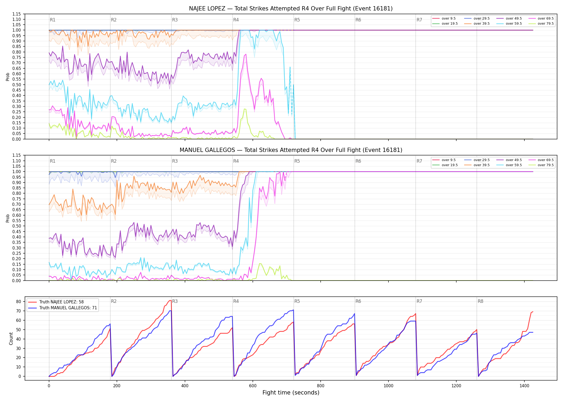The image size is (563, 402).
Task: Click the MANUEL GALLEGOS chart title
Action: pyautogui.click(x=291, y=150)
